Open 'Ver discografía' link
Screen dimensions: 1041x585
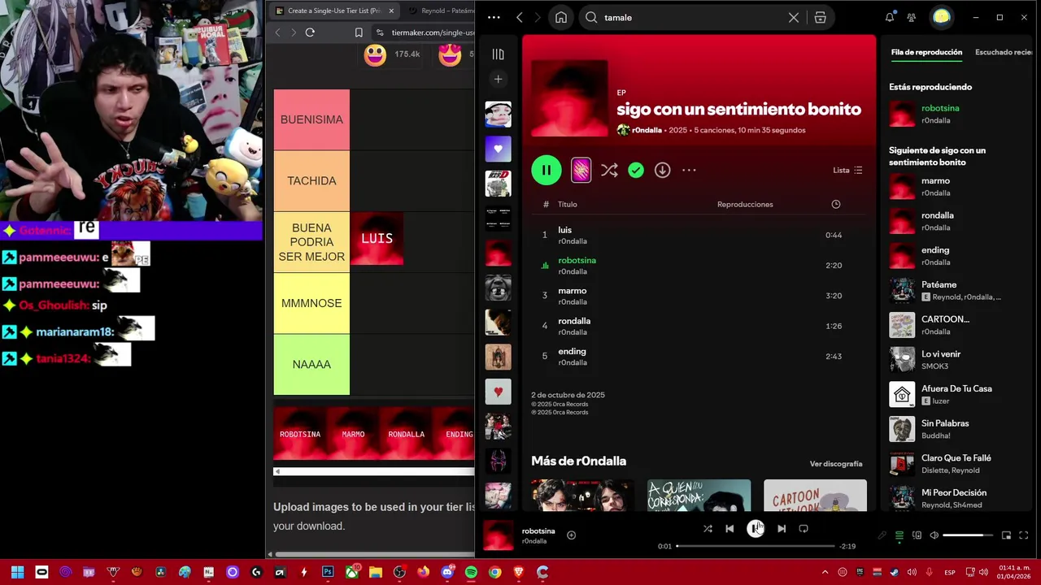(836, 464)
